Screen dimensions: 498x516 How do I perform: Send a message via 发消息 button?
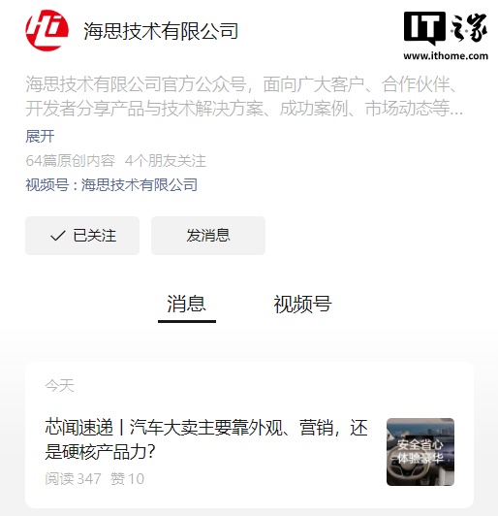pos(208,236)
